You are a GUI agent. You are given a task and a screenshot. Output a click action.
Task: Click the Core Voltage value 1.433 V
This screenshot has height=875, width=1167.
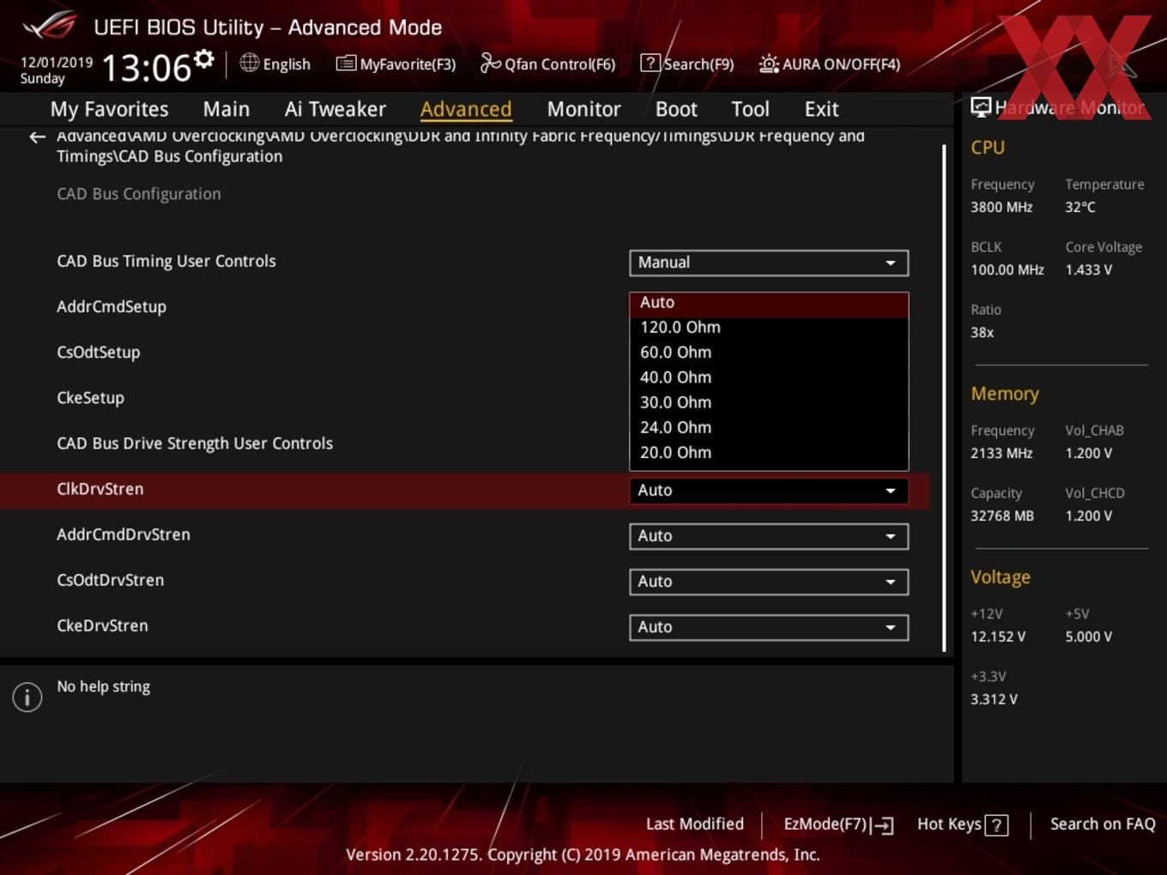tap(1088, 270)
